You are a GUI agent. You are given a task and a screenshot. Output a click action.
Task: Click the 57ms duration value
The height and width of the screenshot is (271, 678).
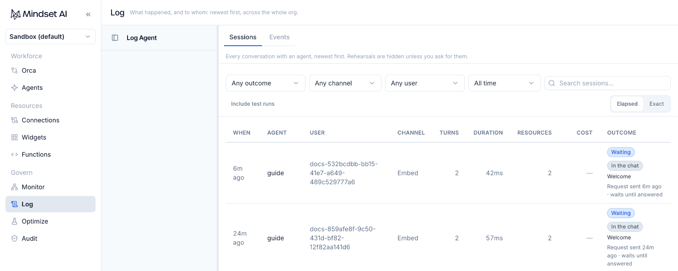(494, 238)
